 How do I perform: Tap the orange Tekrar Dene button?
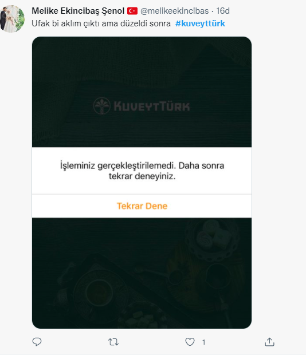pyautogui.click(x=142, y=206)
